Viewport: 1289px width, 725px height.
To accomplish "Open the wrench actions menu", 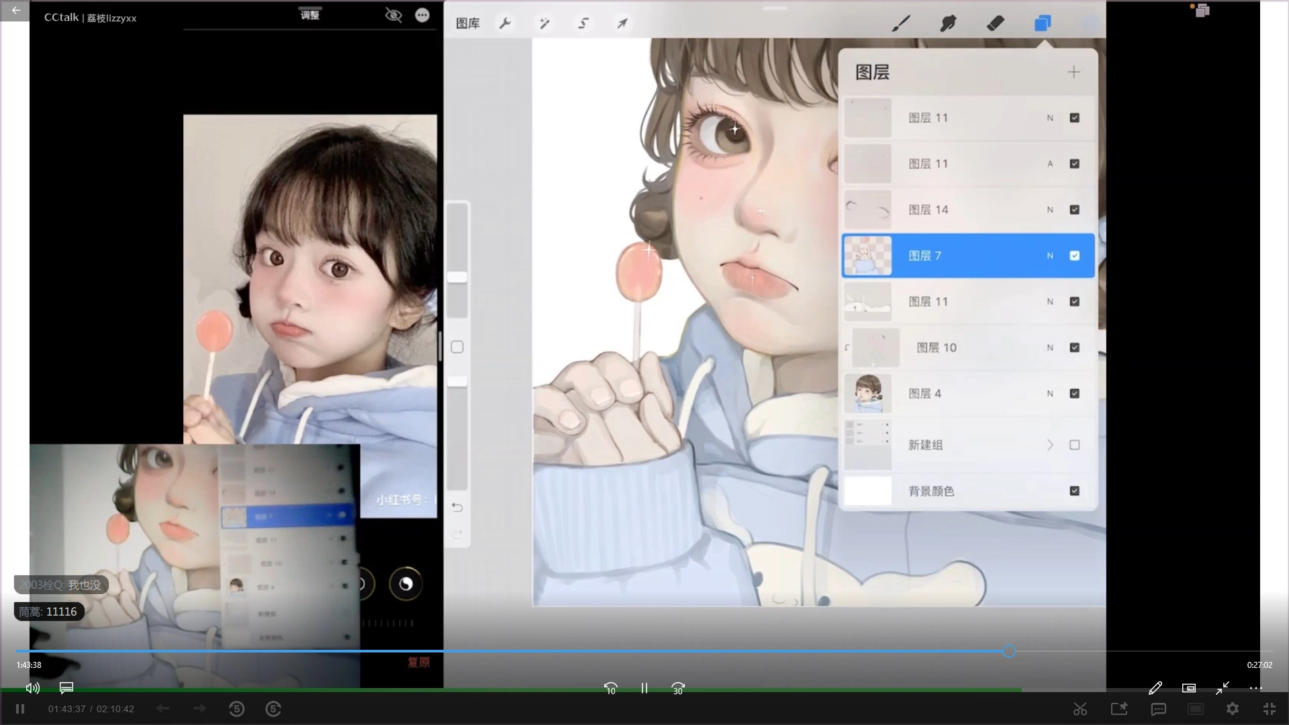I will (505, 23).
